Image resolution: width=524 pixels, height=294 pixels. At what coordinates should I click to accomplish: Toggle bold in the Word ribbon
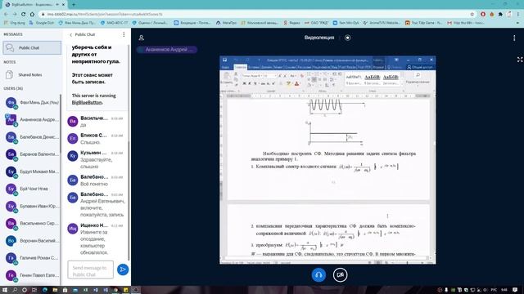244,83
